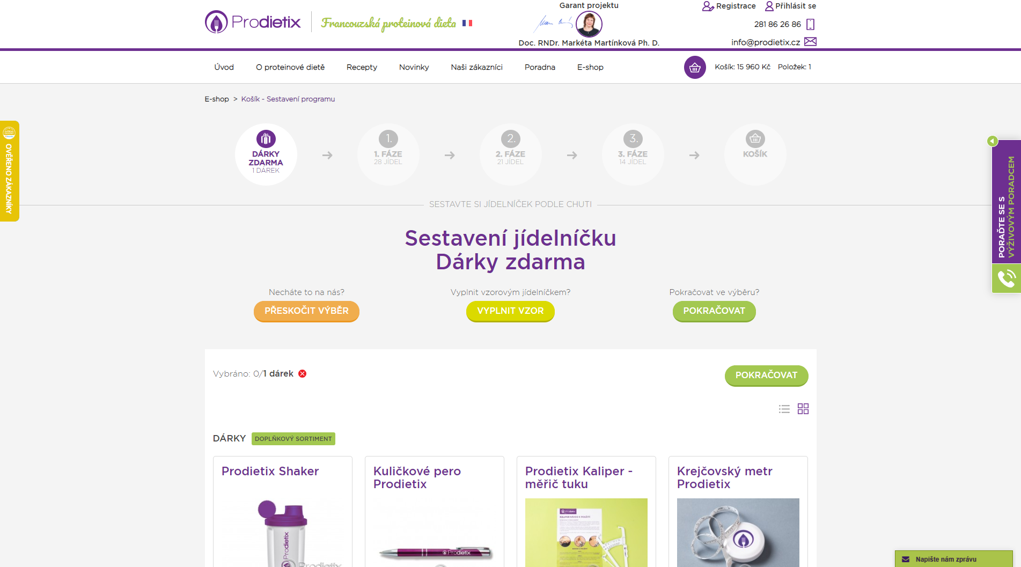Click the email envelope icon by info@prodietix.cz
Screen dimensions: 1021x567
click(810, 42)
